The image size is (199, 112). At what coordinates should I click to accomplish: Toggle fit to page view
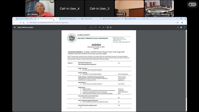[108, 27]
